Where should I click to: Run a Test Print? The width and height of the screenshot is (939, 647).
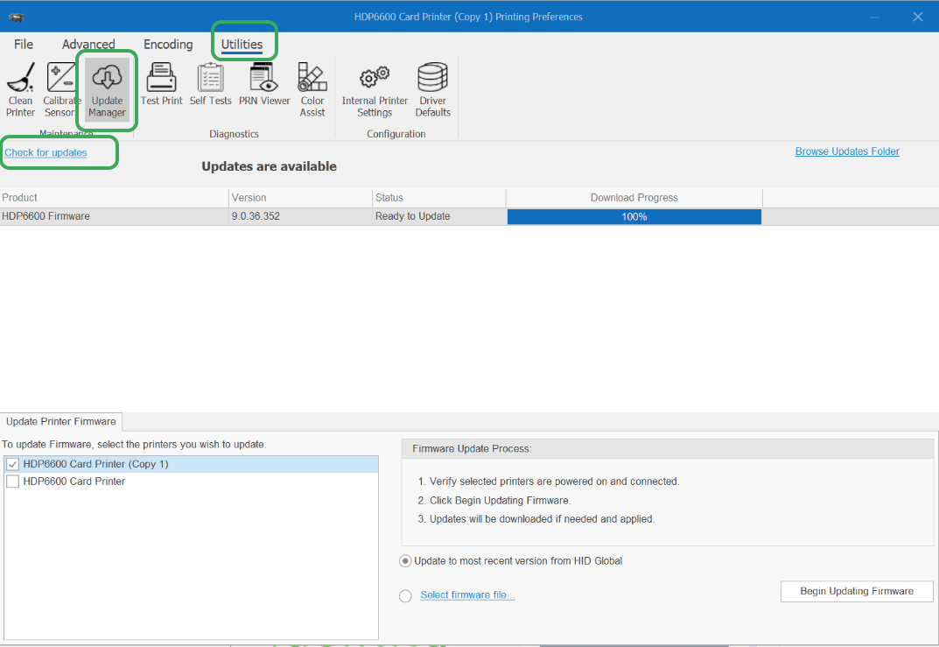161,85
